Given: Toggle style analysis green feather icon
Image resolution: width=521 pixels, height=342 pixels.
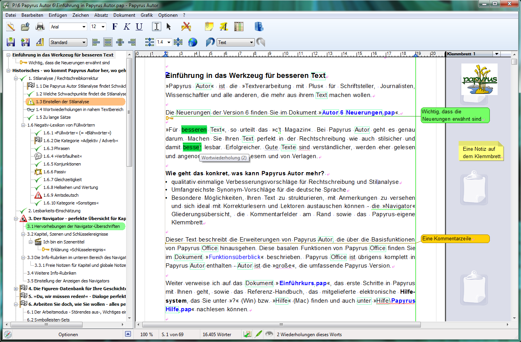Looking at the screenshot, I should 258,334.
